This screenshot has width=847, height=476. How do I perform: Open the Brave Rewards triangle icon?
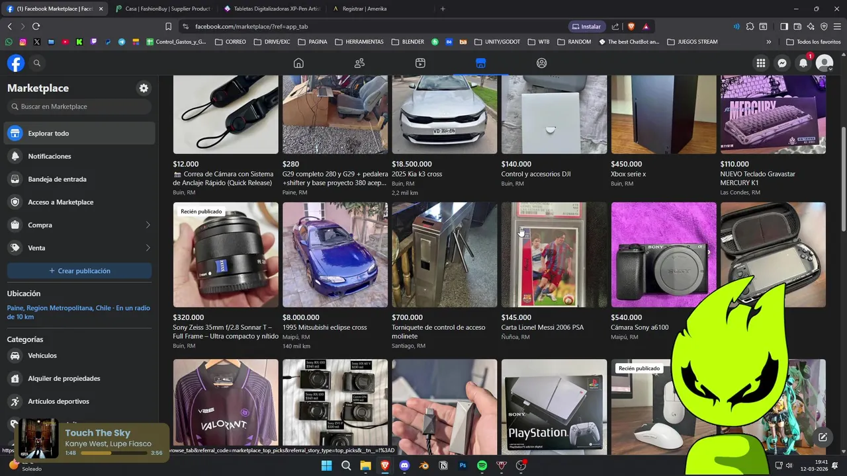click(646, 26)
